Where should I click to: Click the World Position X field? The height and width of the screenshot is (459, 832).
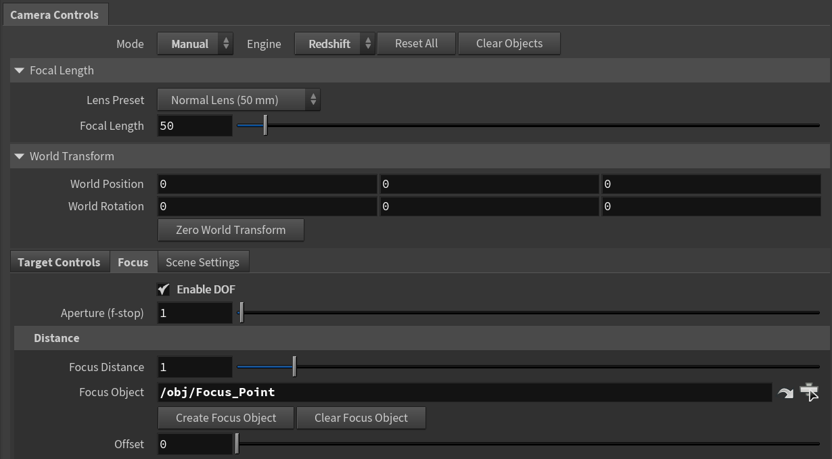[267, 184]
